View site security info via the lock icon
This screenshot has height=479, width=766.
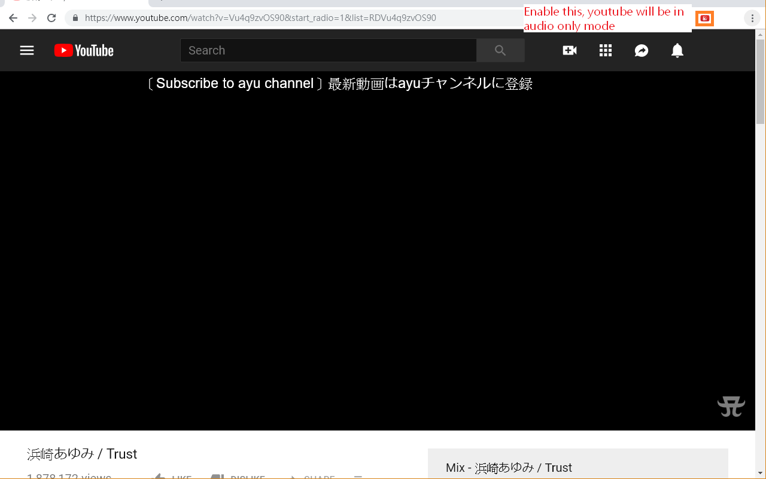(75, 18)
